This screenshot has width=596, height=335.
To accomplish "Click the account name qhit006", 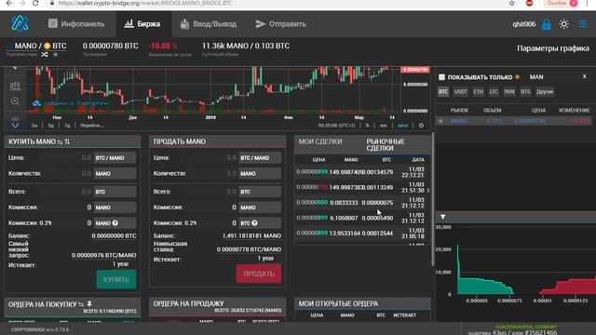I will click(523, 24).
